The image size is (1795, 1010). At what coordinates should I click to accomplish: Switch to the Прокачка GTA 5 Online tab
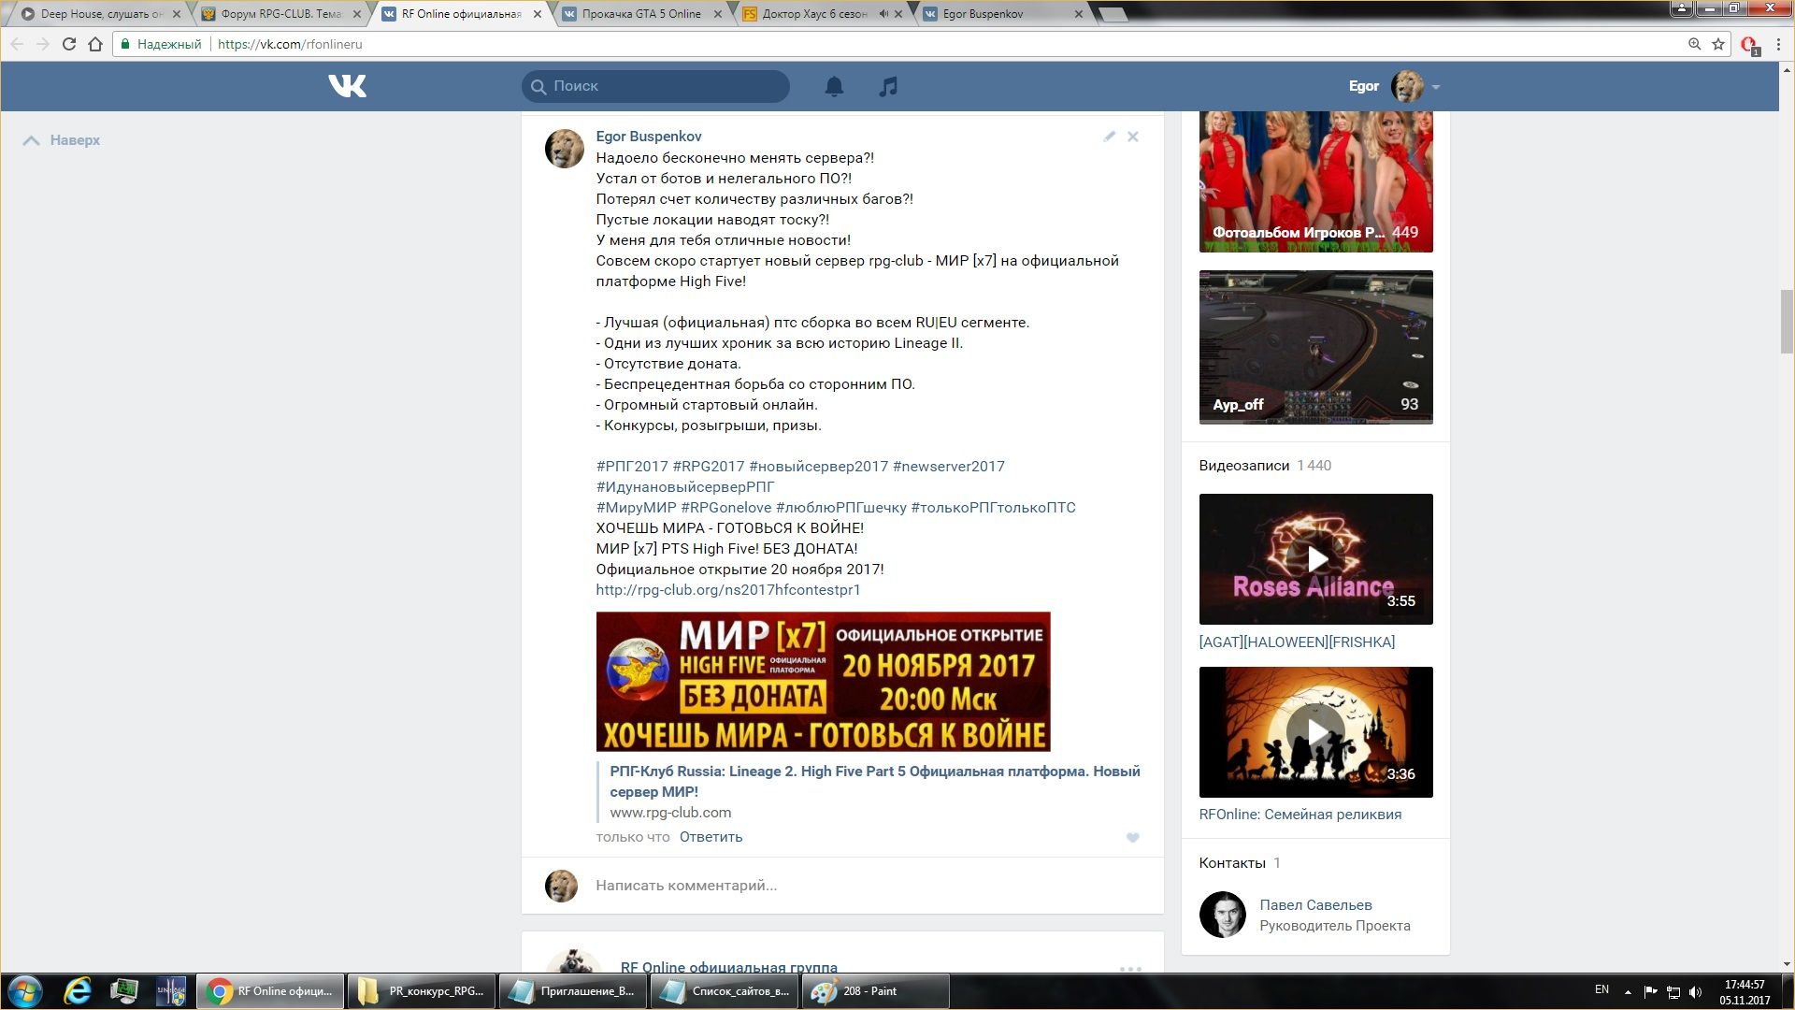pos(640,14)
